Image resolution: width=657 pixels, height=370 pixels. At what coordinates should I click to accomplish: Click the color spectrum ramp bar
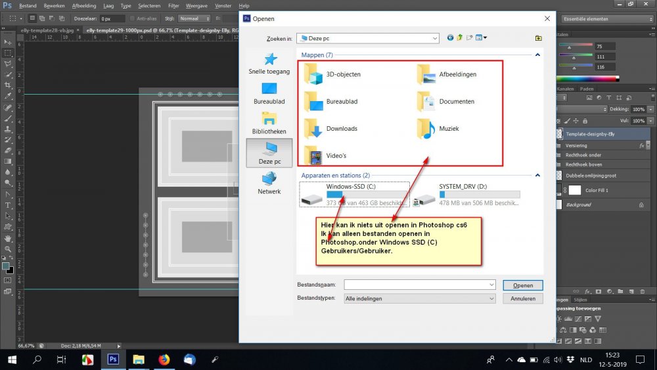click(x=587, y=79)
